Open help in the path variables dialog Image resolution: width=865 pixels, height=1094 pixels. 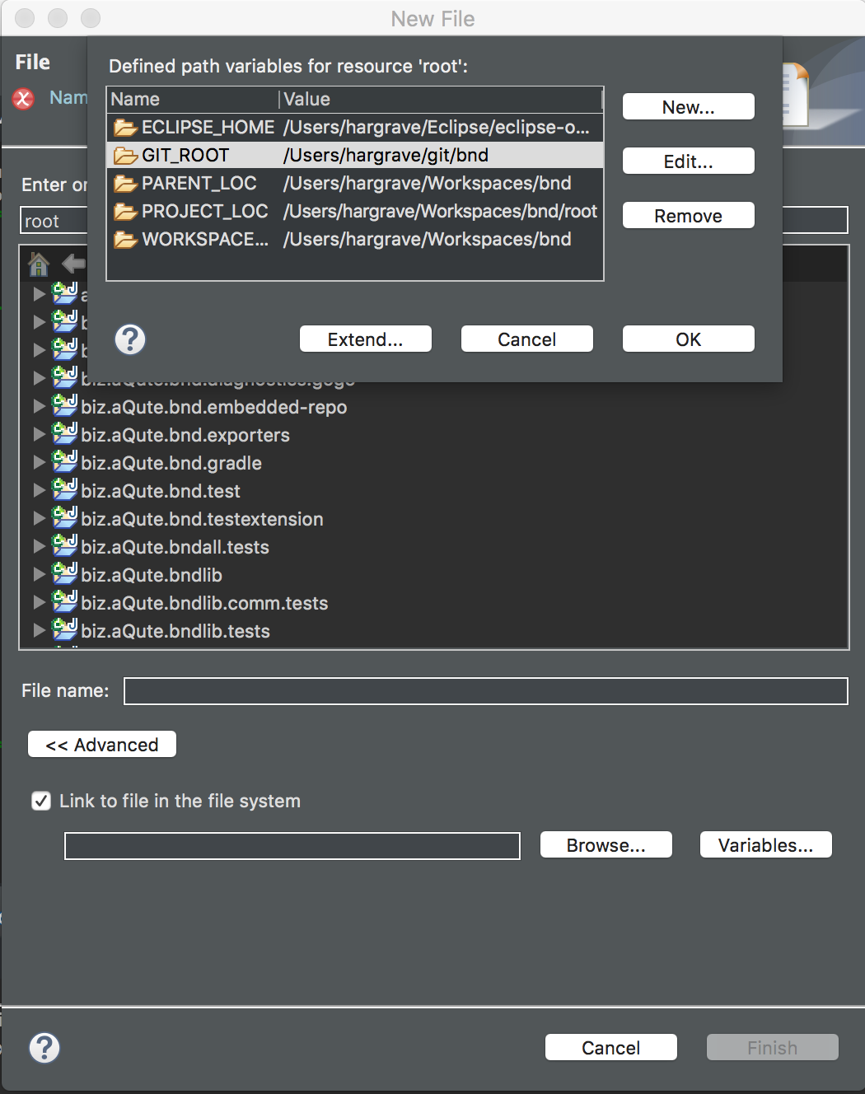tap(129, 339)
